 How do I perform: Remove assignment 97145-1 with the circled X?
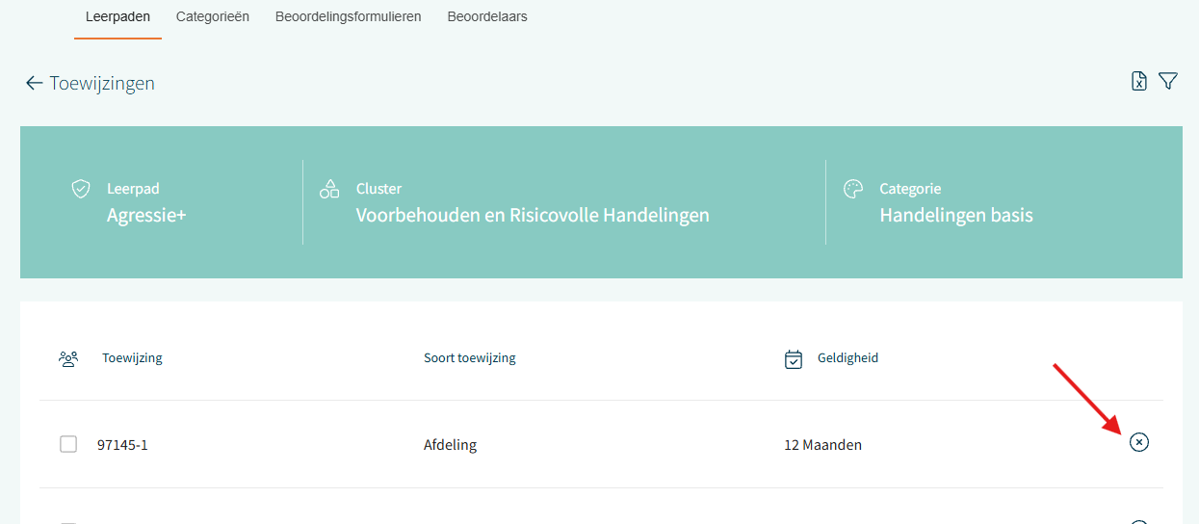pyautogui.click(x=1139, y=442)
